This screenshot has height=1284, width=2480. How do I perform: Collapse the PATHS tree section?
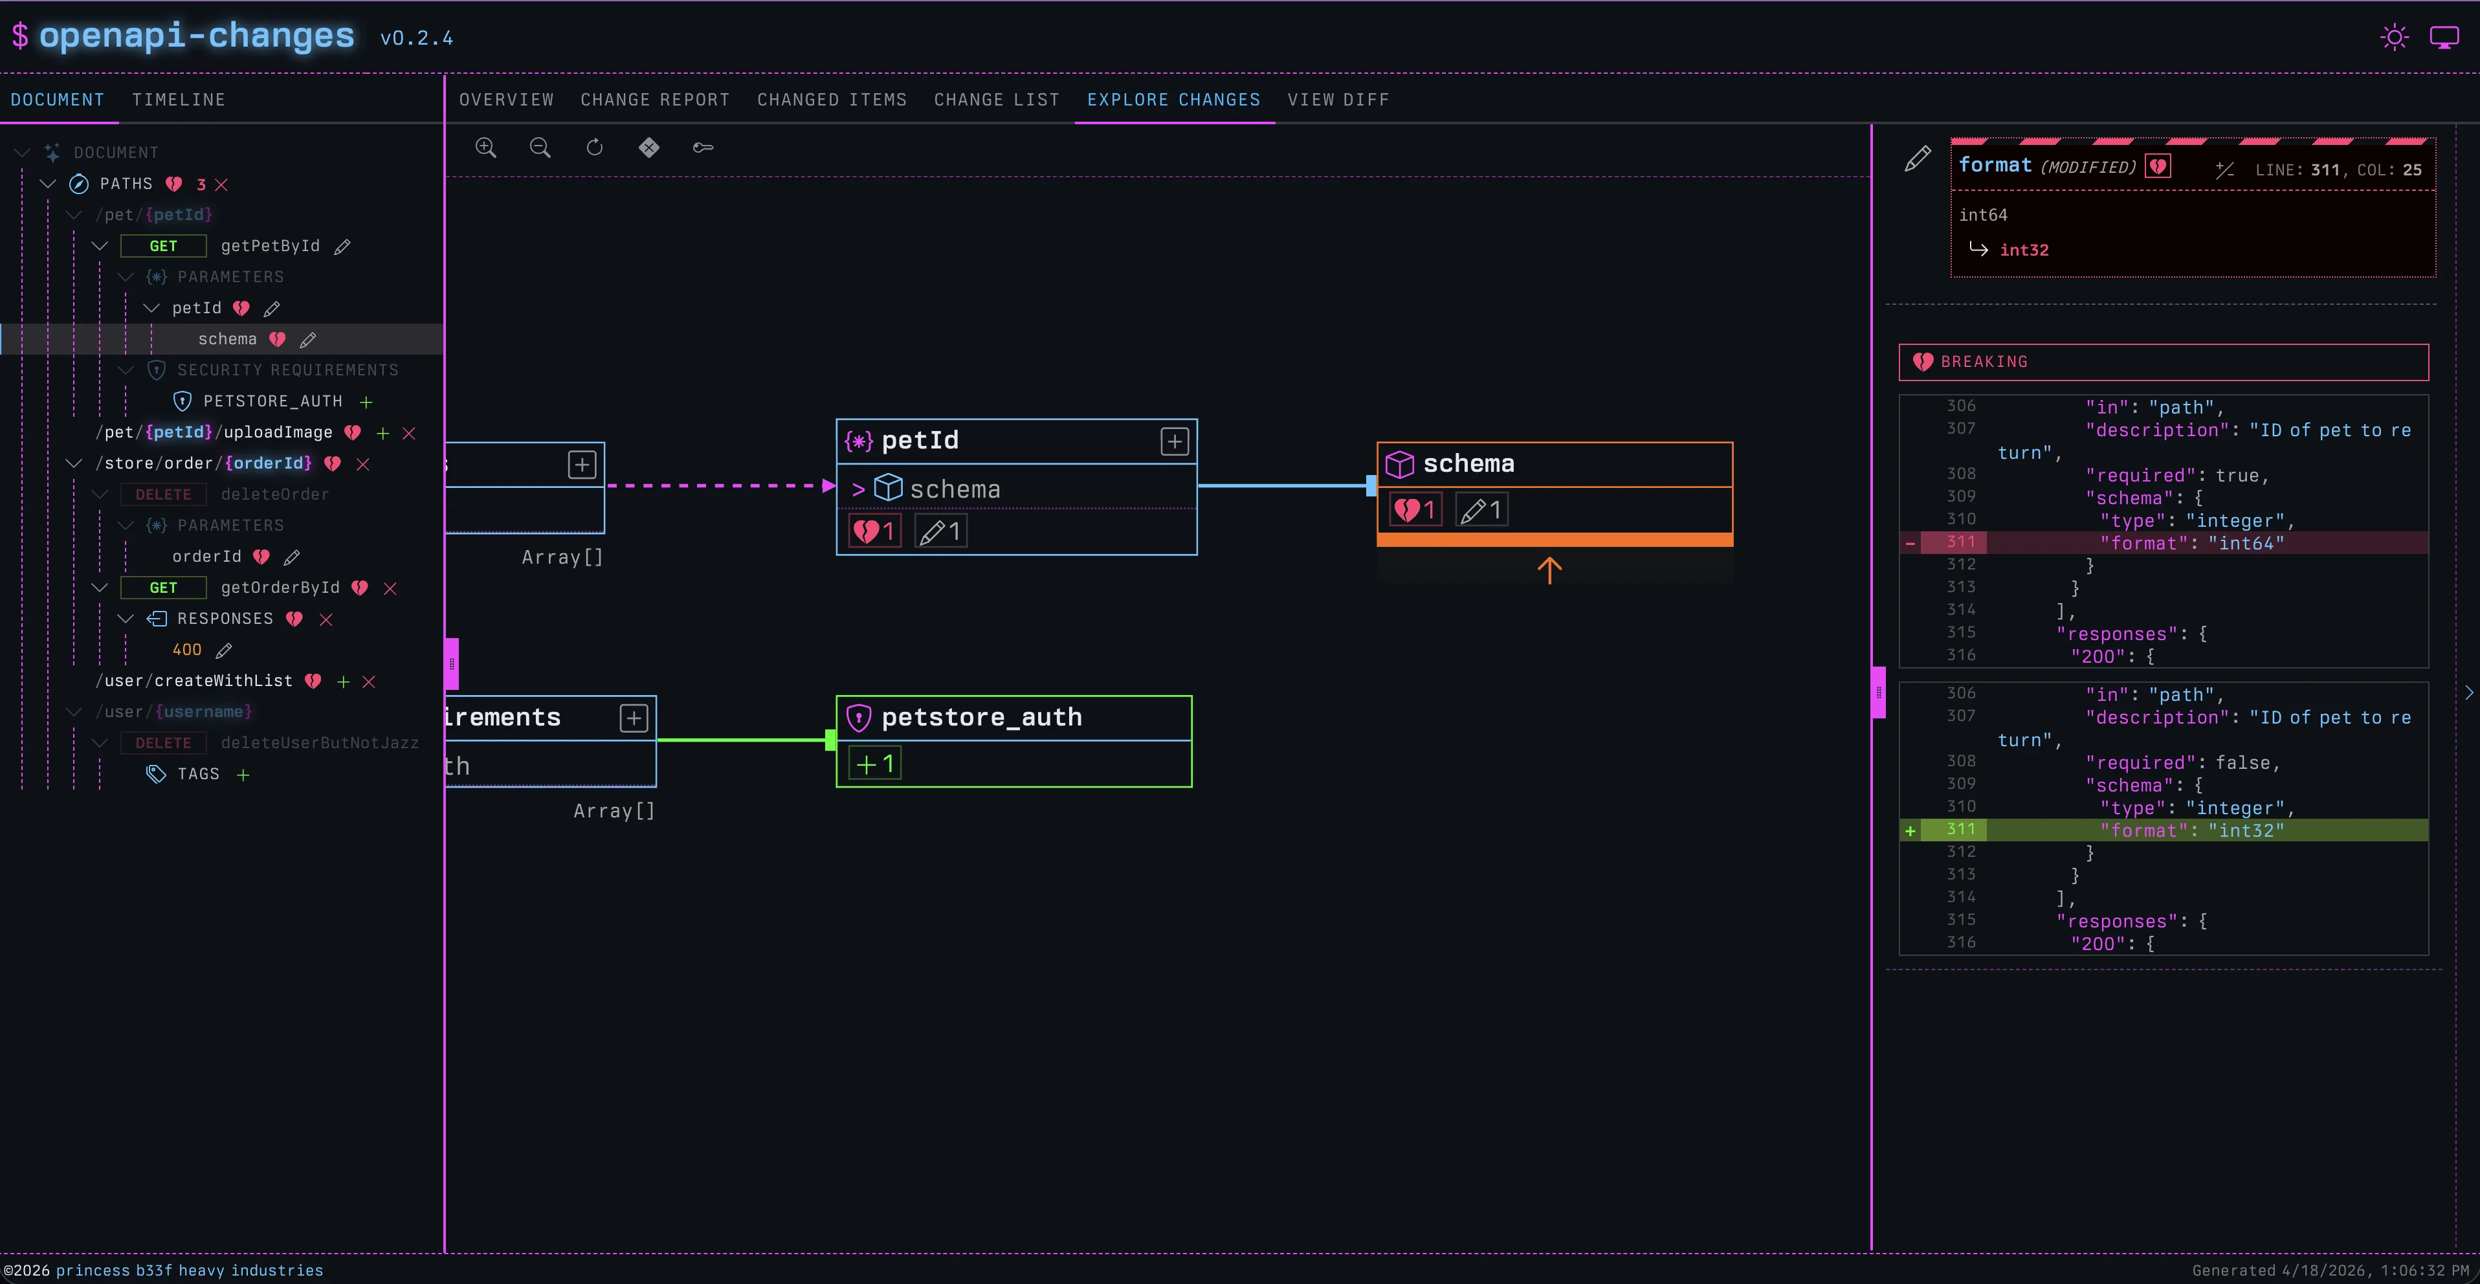pyautogui.click(x=48, y=184)
